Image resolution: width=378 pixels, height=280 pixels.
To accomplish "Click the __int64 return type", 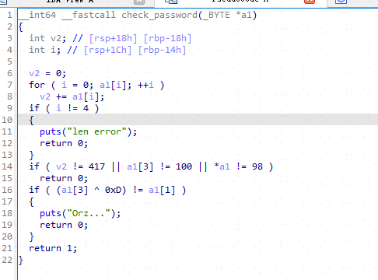I will [37, 15].
